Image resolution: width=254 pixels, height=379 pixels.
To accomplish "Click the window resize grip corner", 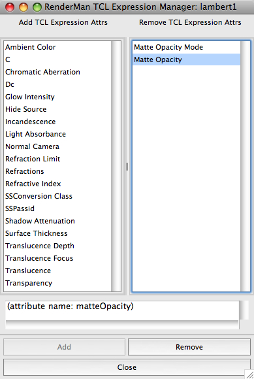I will (250, 374).
